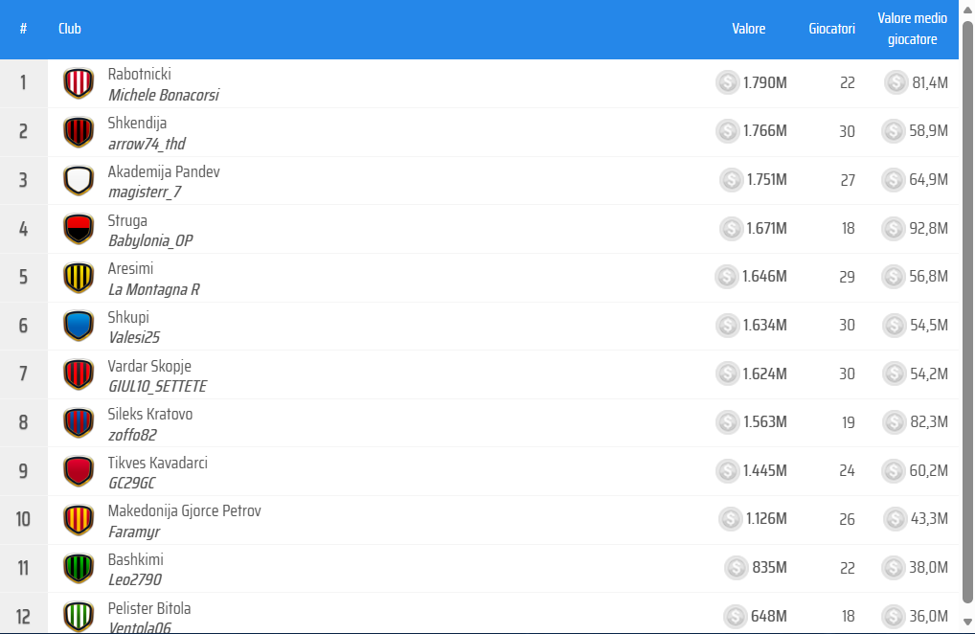
Task: Click the Aresimi striped crest
Action: point(78,277)
